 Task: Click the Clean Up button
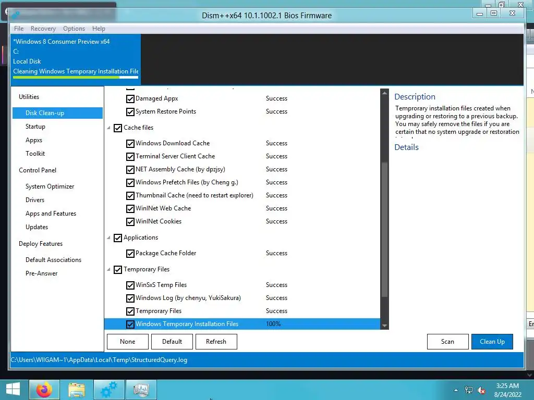click(x=492, y=342)
